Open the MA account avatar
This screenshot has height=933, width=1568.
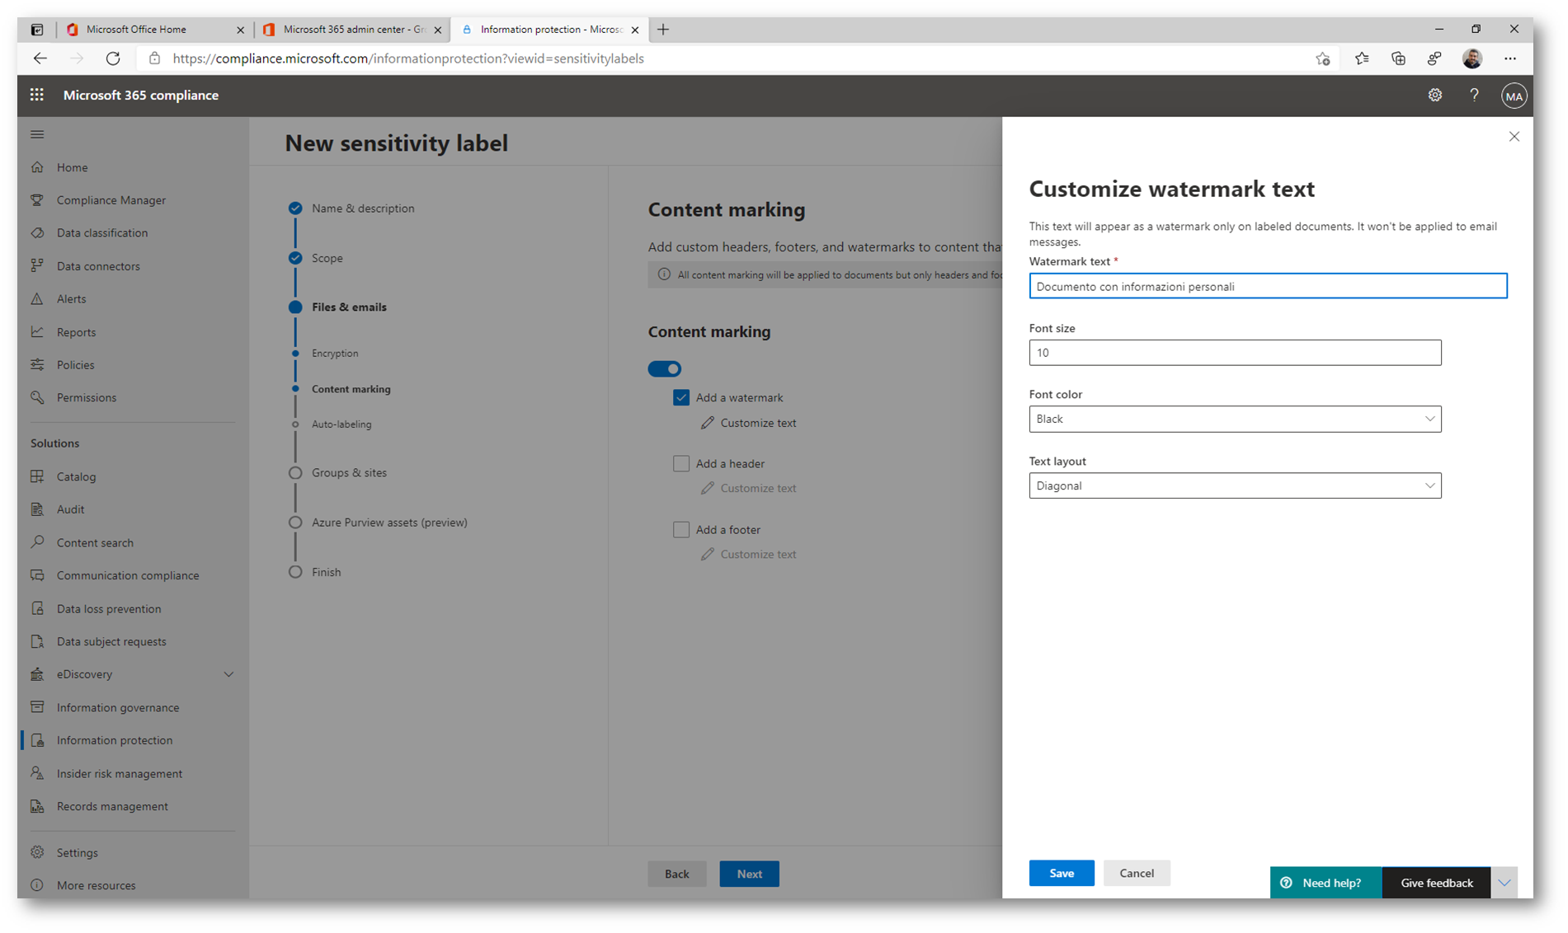coord(1513,96)
